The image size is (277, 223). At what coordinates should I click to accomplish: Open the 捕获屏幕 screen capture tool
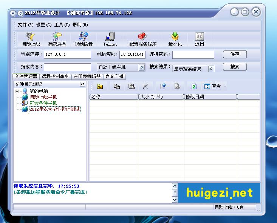(x=57, y=40)
